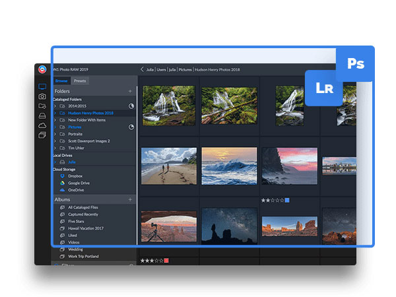Go back using breadcrumb left arrow

coord(142,69)
